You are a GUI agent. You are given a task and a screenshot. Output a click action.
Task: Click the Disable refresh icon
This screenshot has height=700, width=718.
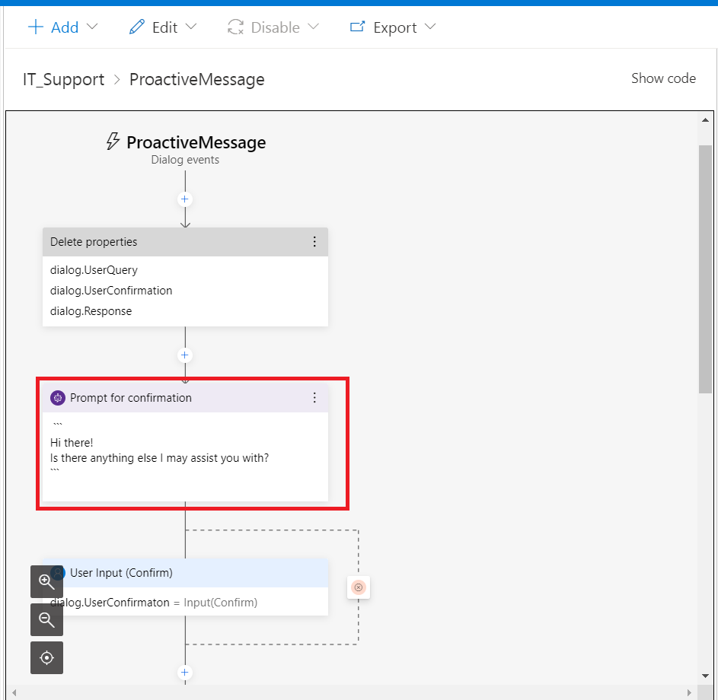[x=235, y=27]
